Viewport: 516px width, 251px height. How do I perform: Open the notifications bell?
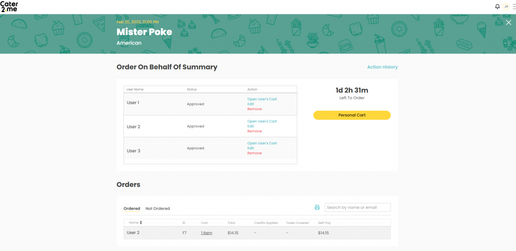[x=497, y=7]
